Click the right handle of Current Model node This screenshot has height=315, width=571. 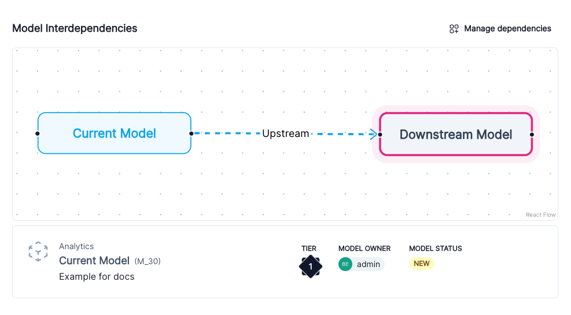[x=191, y=134]
